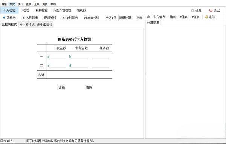Open the 帮助 menu
This screenshot has height=144, width=226.
[53, 4]
